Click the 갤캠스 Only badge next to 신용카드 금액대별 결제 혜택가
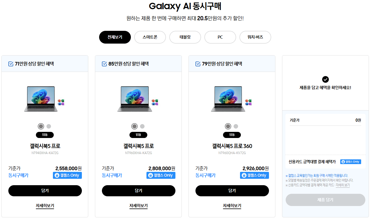Image resolution: width=372 pixels, height=221 pixels. click(x=351, y=162)
